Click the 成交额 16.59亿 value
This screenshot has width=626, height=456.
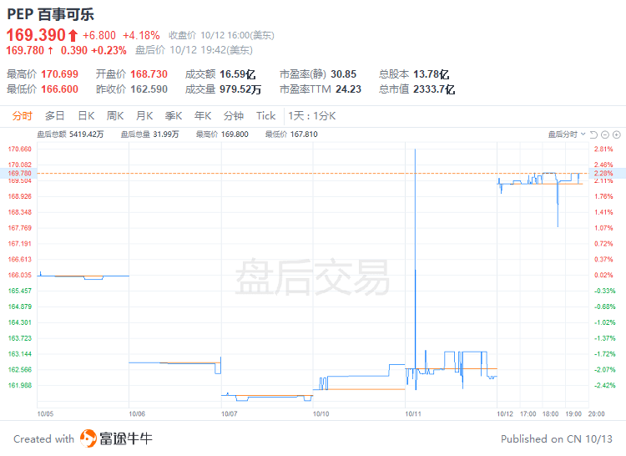(x=238, y=74)
